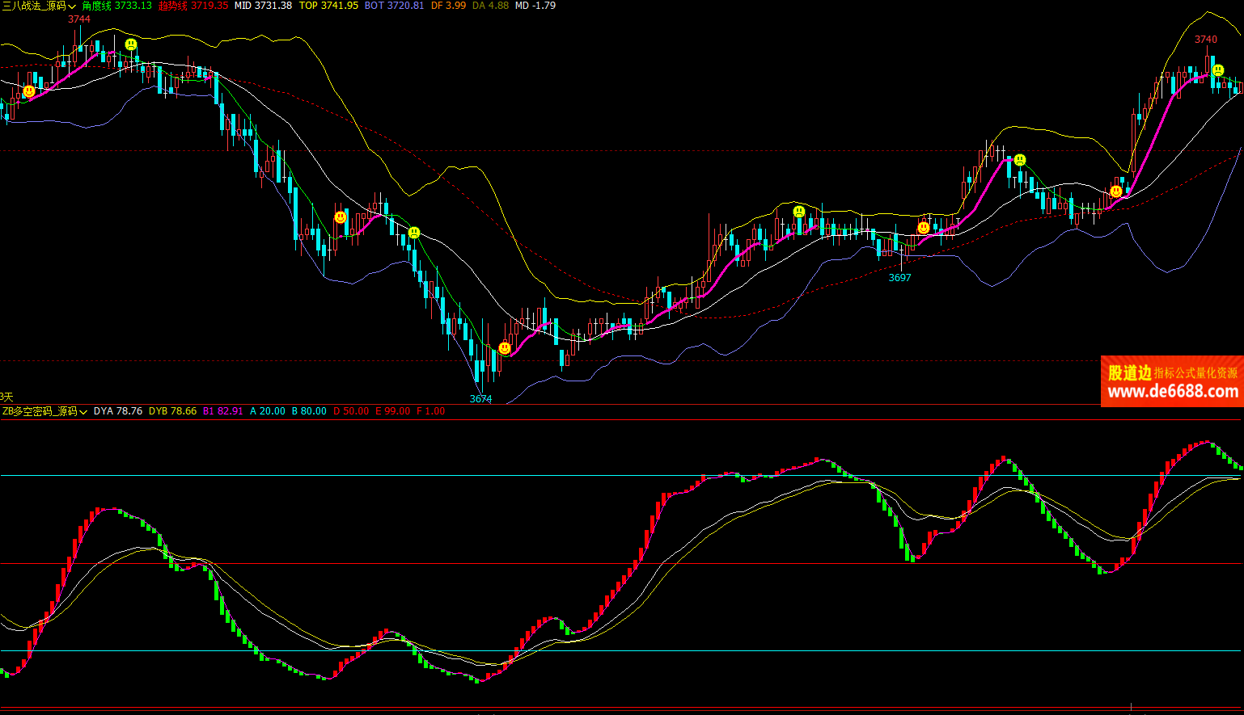Click the DF 3.99 value
The image size is (1244, 715).
coord(448,6)
